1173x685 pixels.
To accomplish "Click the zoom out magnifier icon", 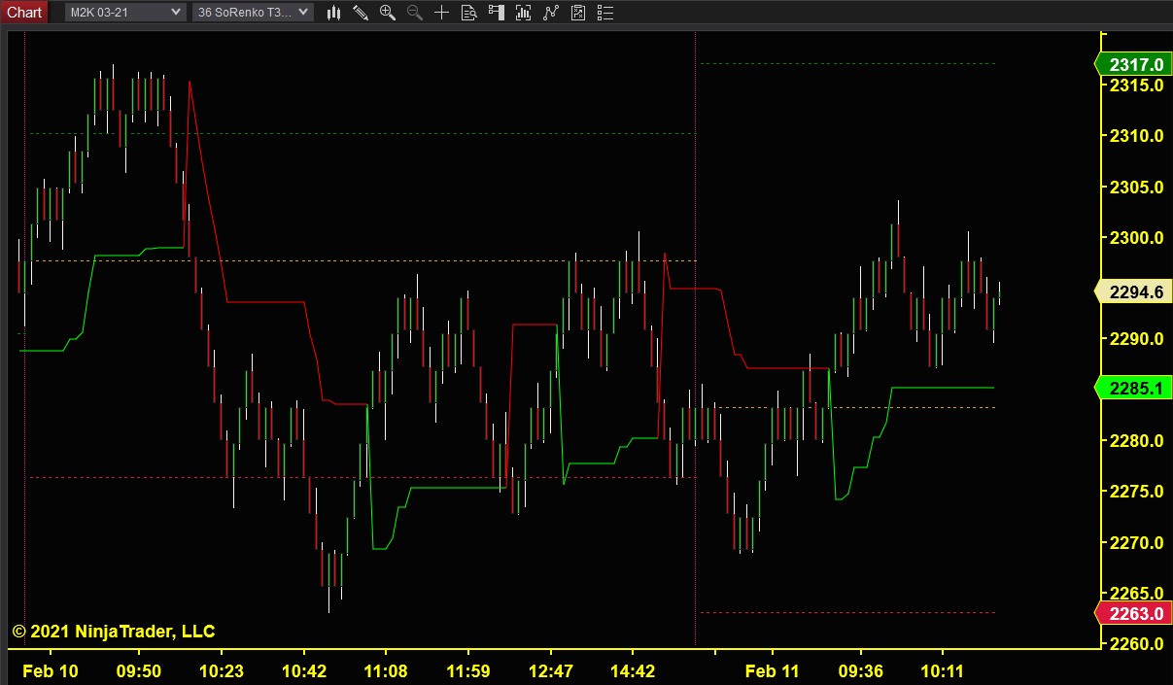I will (415, 12).
